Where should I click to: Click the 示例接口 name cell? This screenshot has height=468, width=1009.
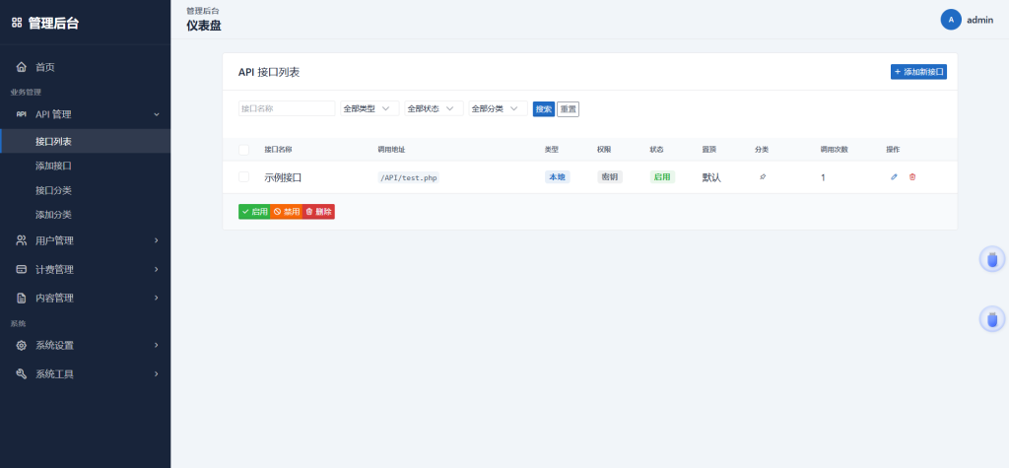283,177
